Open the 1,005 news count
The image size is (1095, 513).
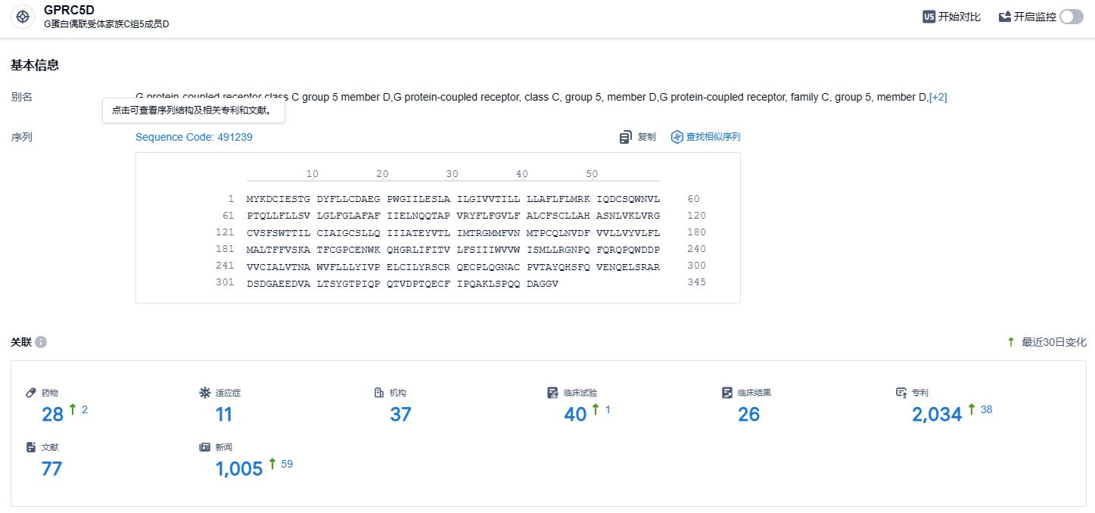click(x=239, y=468)
